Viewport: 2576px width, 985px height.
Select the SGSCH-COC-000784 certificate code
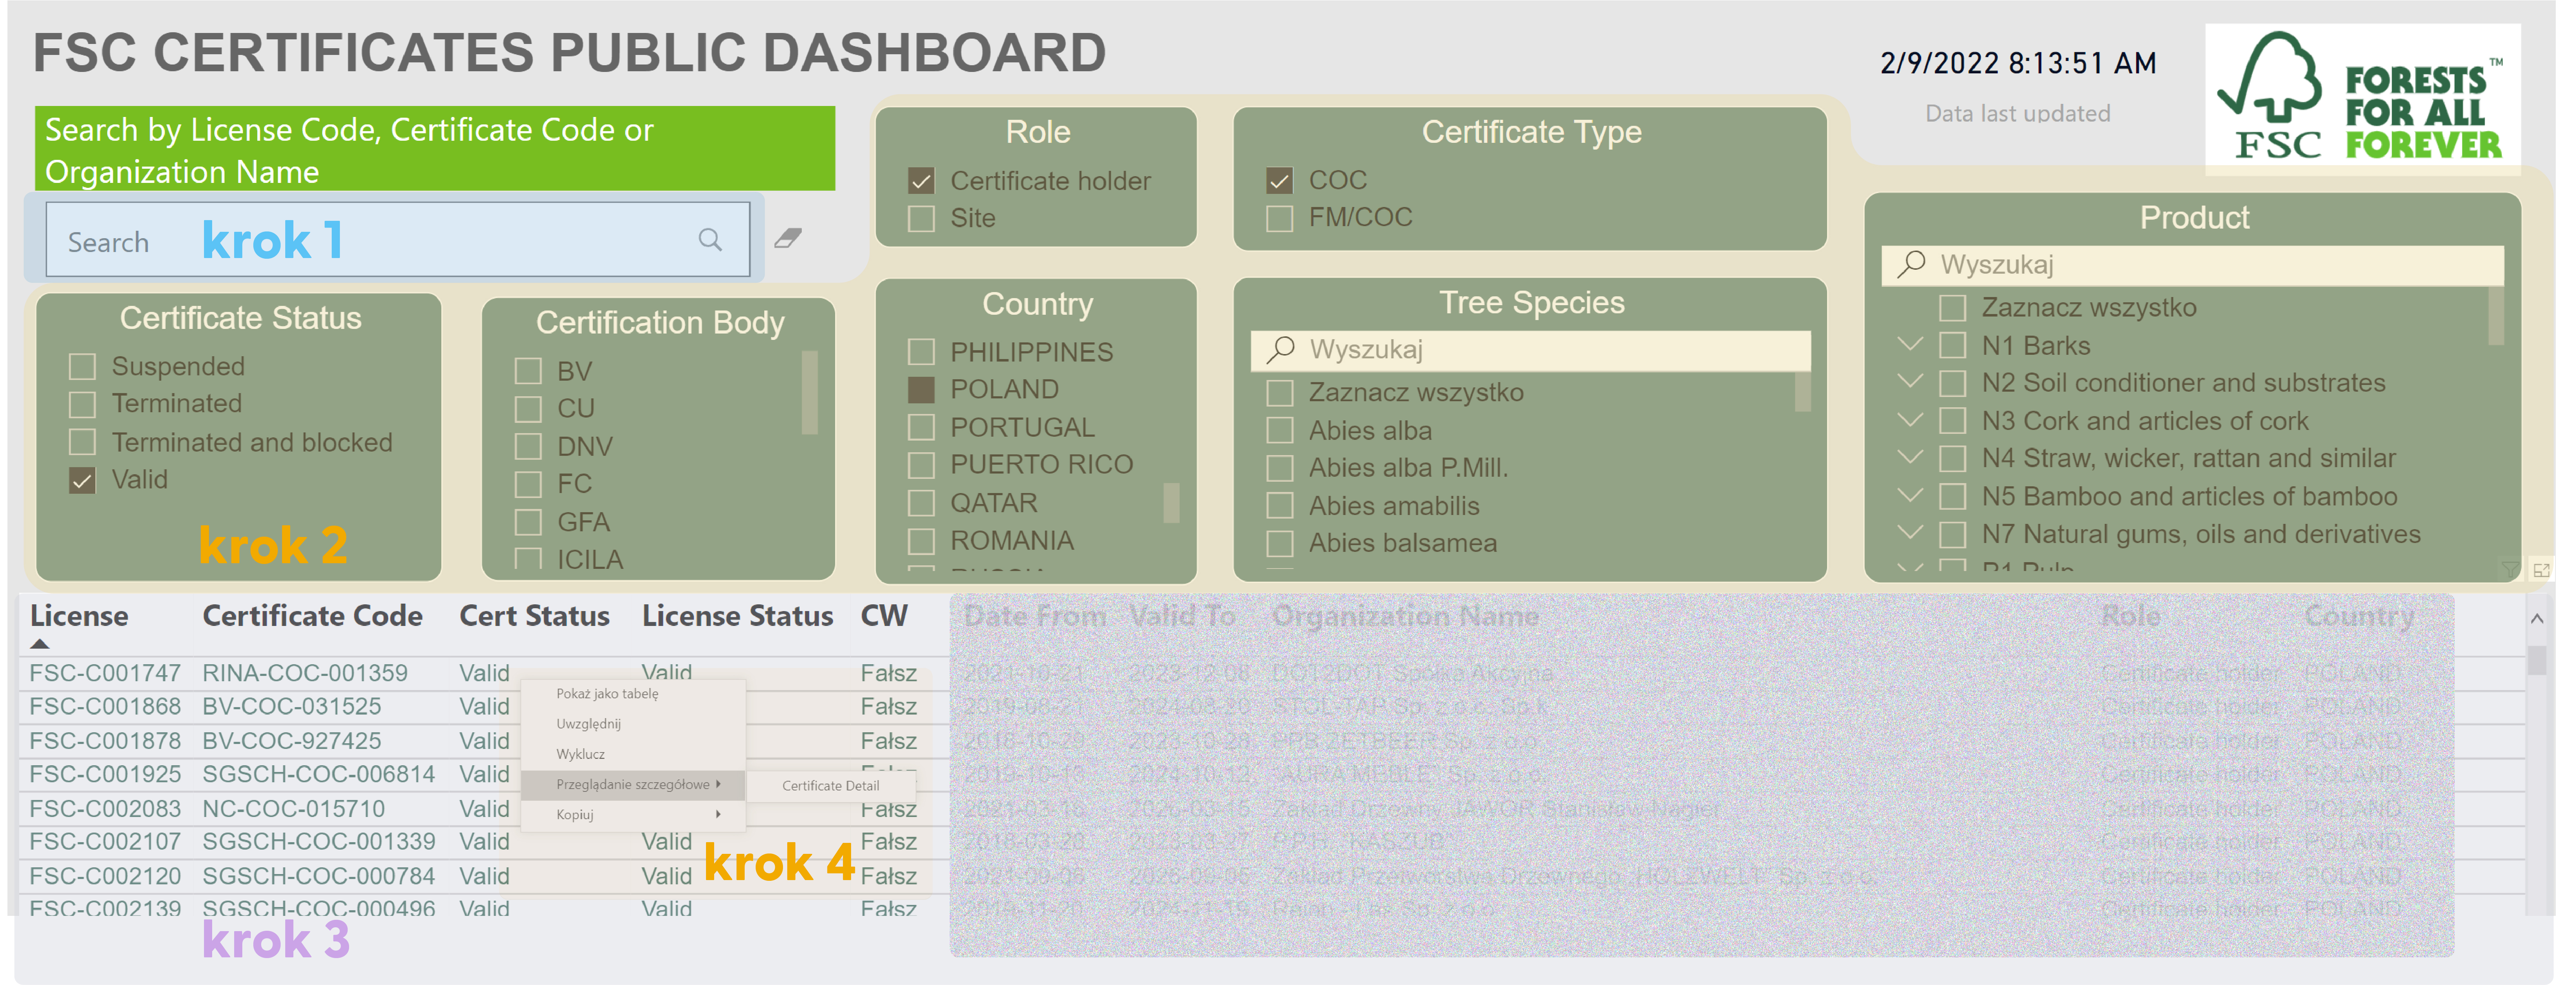[x=319, y=876]
